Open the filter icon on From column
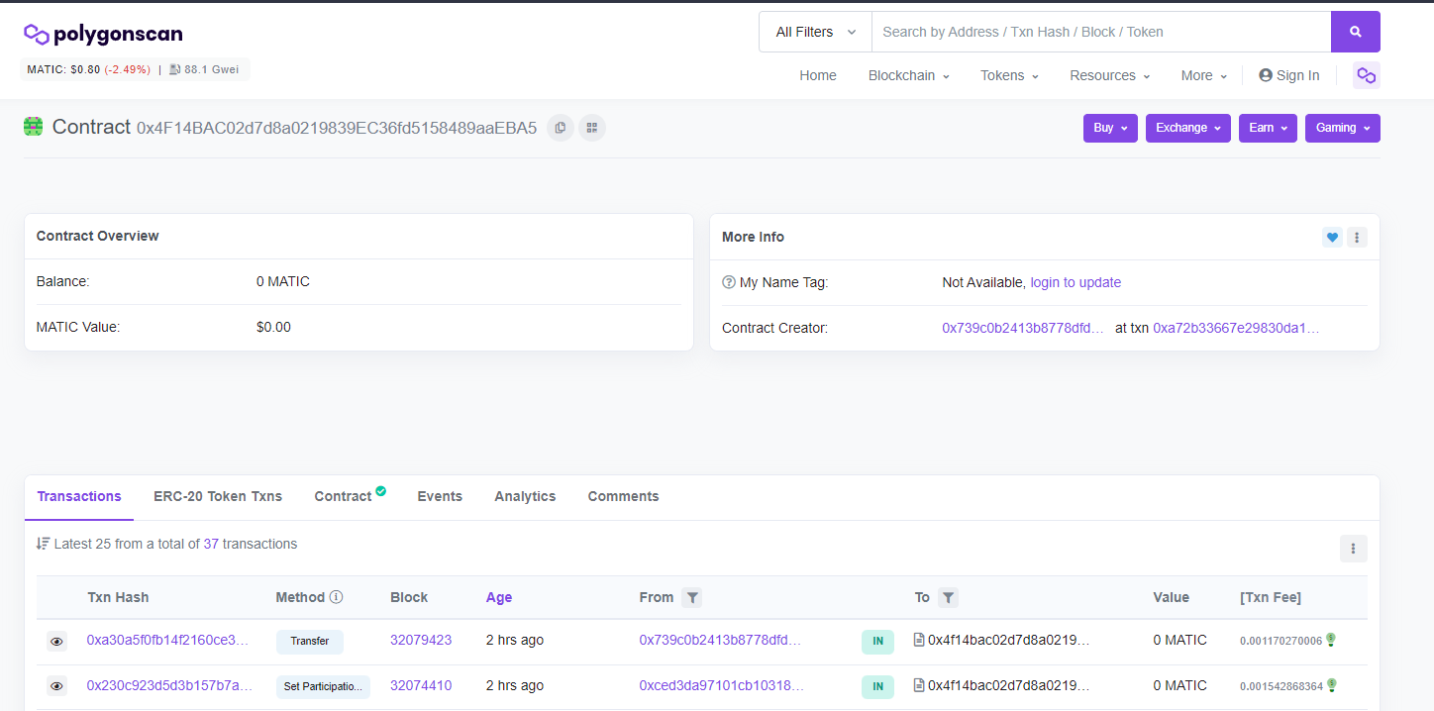This screenshot has height=711, width=1434. [692, 597]
